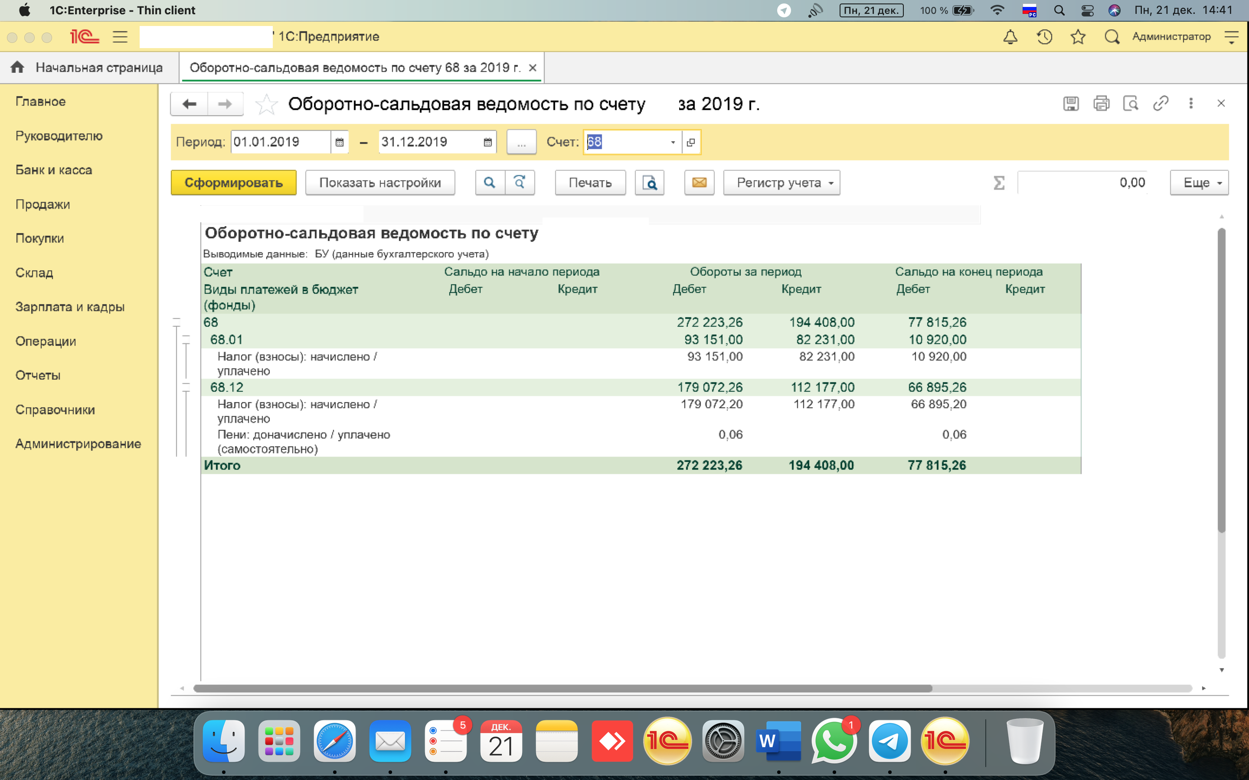Send report by email envelope icon
This screenshot has height=780, width=1249.
tap(700, 182)
